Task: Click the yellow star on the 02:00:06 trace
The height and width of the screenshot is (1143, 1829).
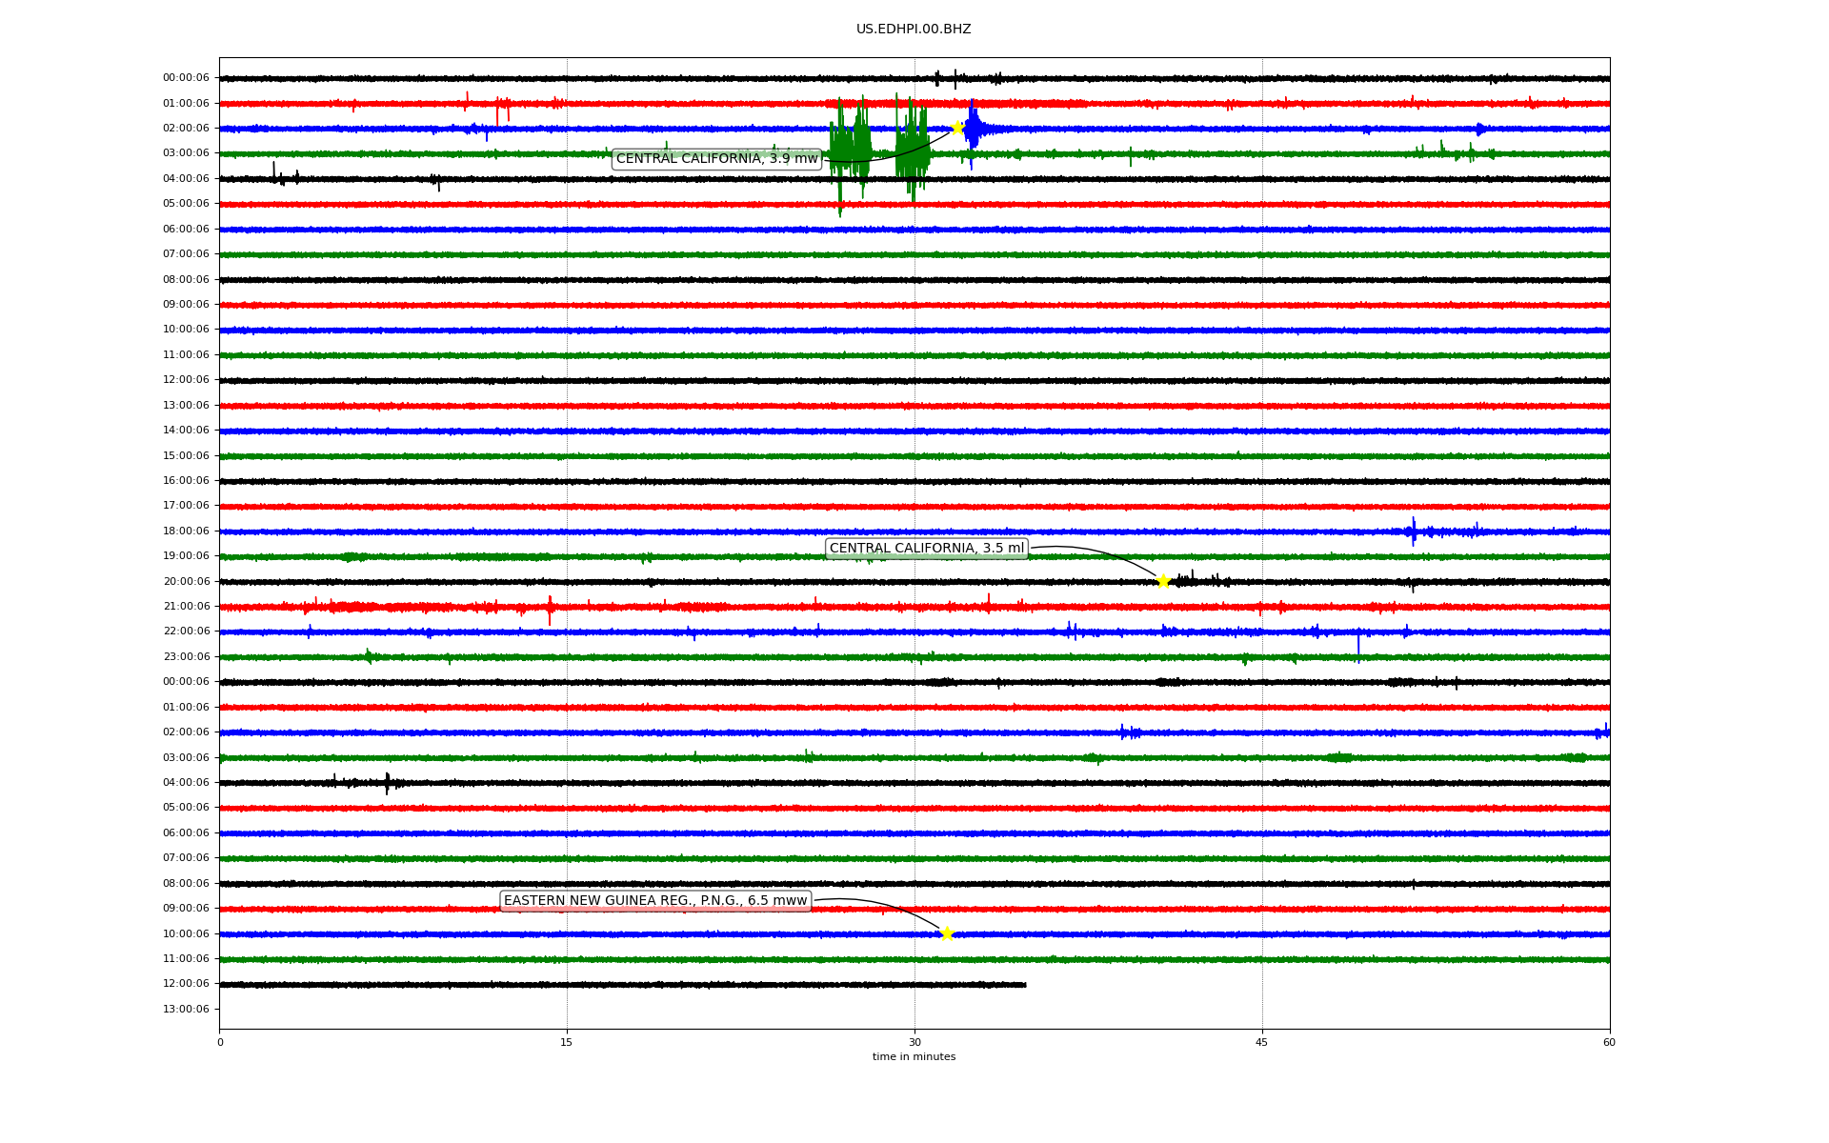Action: [x=956, y=128]
